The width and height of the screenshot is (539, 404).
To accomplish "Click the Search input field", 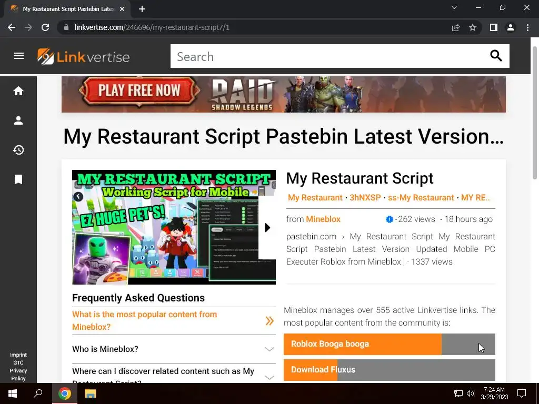I will (x=330, y=56).
